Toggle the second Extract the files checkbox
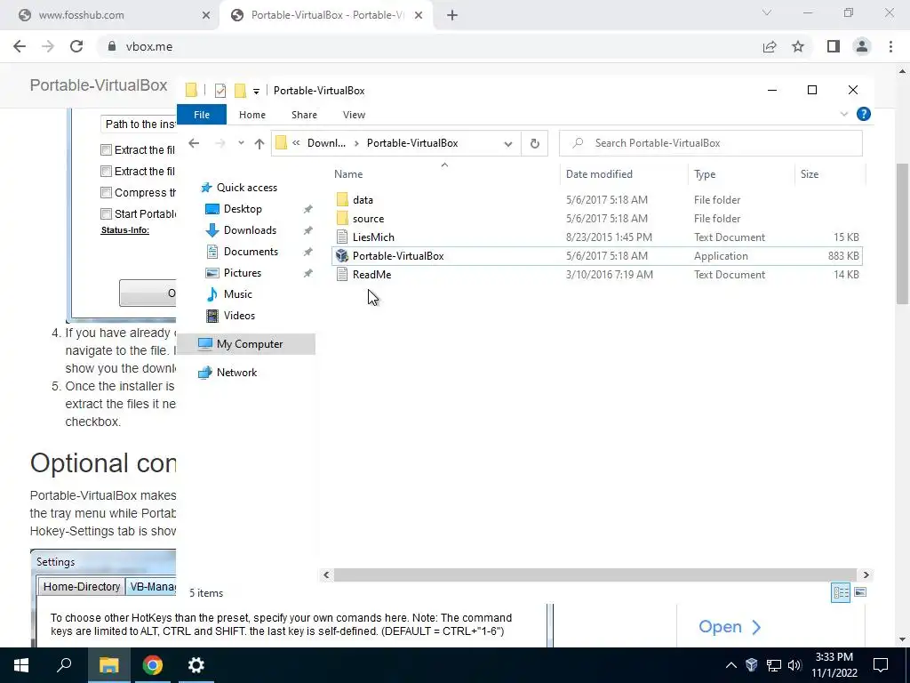Viewport: 910px width, 683px height. coord(107,172)
